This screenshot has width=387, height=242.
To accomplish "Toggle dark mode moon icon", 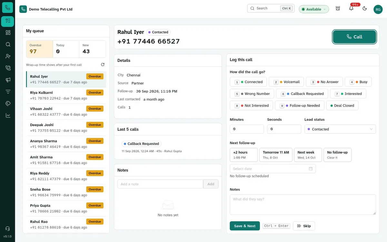I will (365, 9).
